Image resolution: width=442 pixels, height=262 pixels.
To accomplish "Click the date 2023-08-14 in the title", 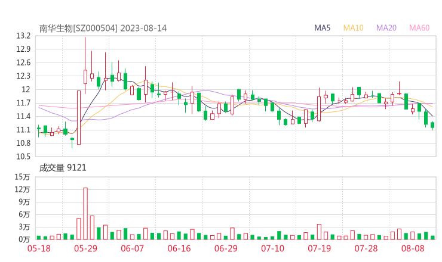I will click(144, 28).
